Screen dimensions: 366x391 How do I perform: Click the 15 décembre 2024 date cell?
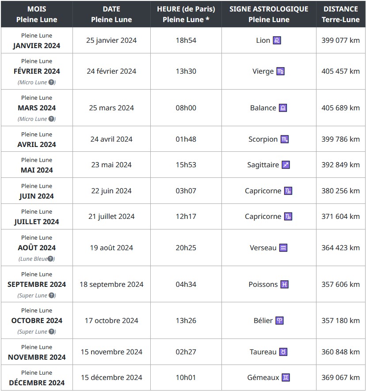click(x=111, y=378)
